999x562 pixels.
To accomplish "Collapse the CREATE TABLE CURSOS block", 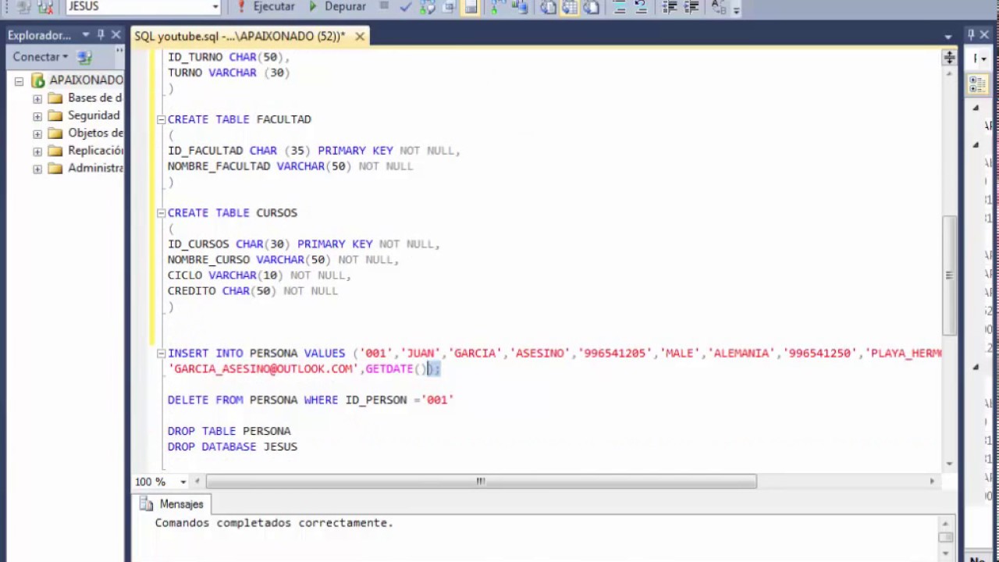I will (161, 213).
